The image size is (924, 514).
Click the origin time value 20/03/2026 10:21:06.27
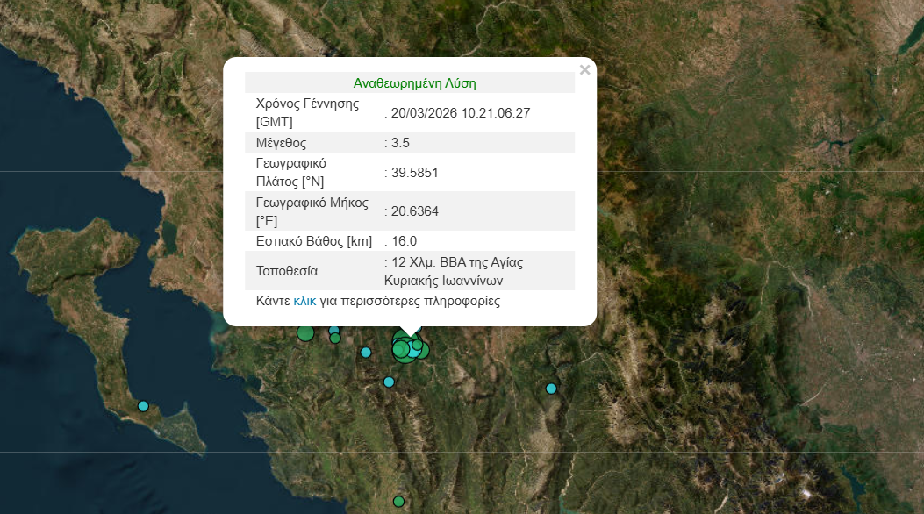tap(460, 113)
